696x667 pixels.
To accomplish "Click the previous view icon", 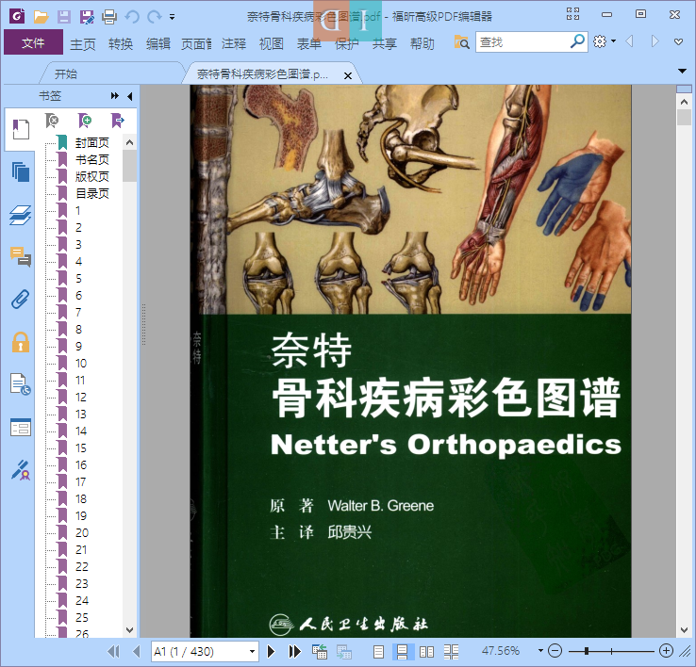I will [x=319, y=651].
